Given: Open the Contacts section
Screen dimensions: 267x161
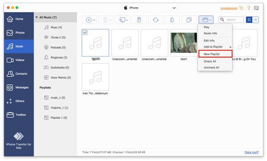Looking at the screenshot, I should pos(19,74).
